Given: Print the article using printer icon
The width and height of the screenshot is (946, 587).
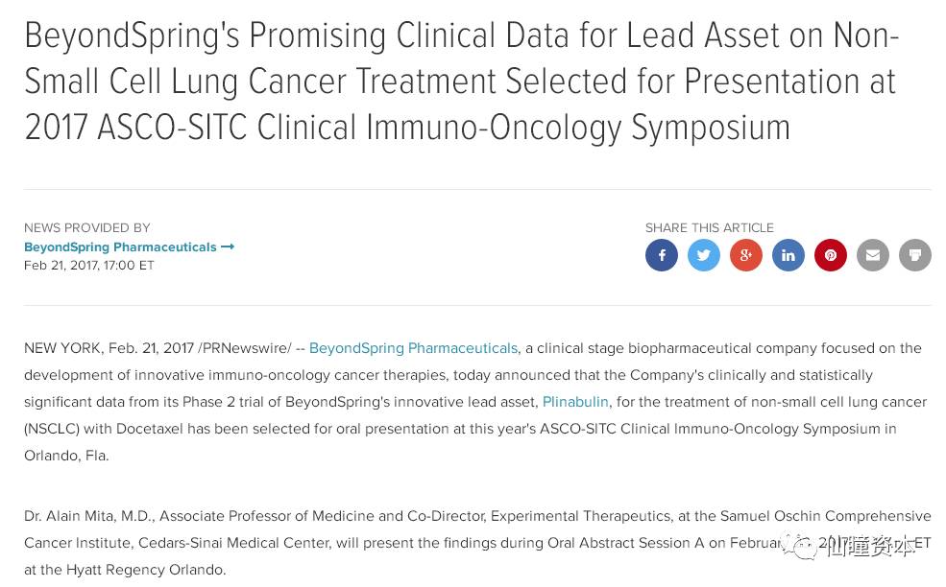Looking at the screenshot, I should click(x=915, y=255).
